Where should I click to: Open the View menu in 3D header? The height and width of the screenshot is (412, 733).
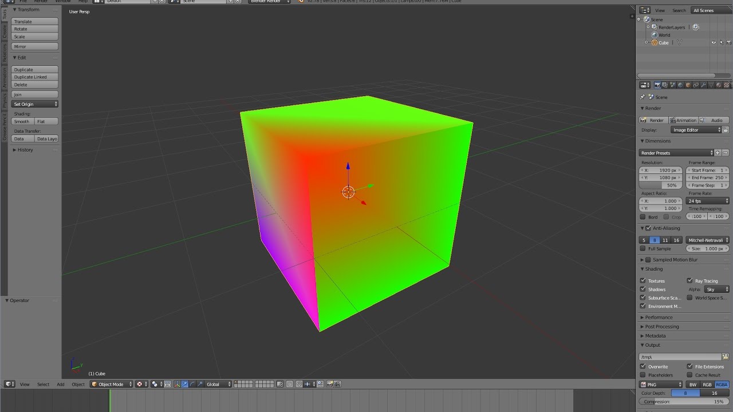point(25,385)
